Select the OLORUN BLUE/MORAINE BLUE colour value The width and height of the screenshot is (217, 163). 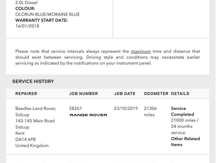(x=47, y=14)
